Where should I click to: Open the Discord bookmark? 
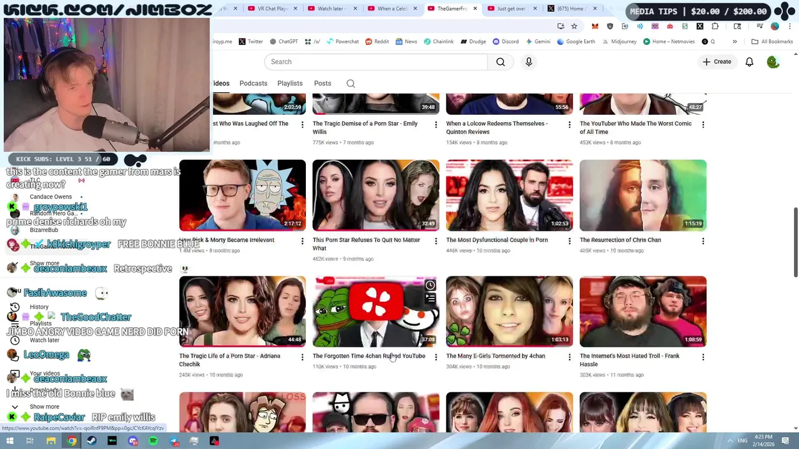(x=506, y=42)
